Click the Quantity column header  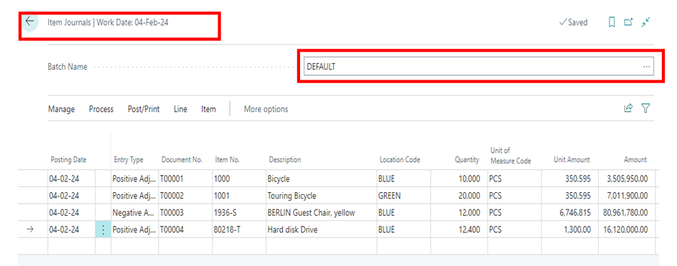(467, 159)
